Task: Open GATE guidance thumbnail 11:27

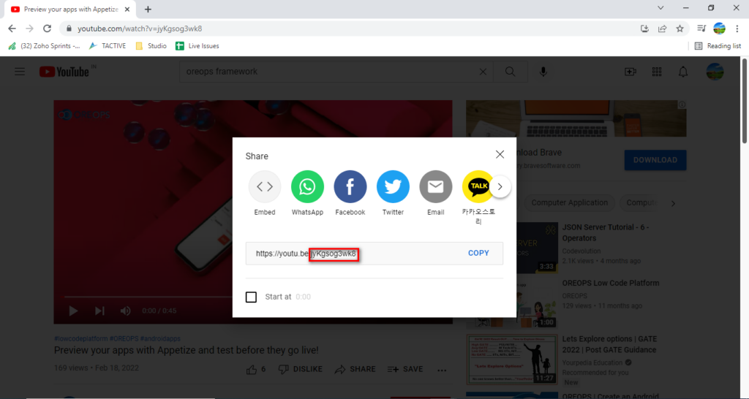Action: (x=511, y=359)
